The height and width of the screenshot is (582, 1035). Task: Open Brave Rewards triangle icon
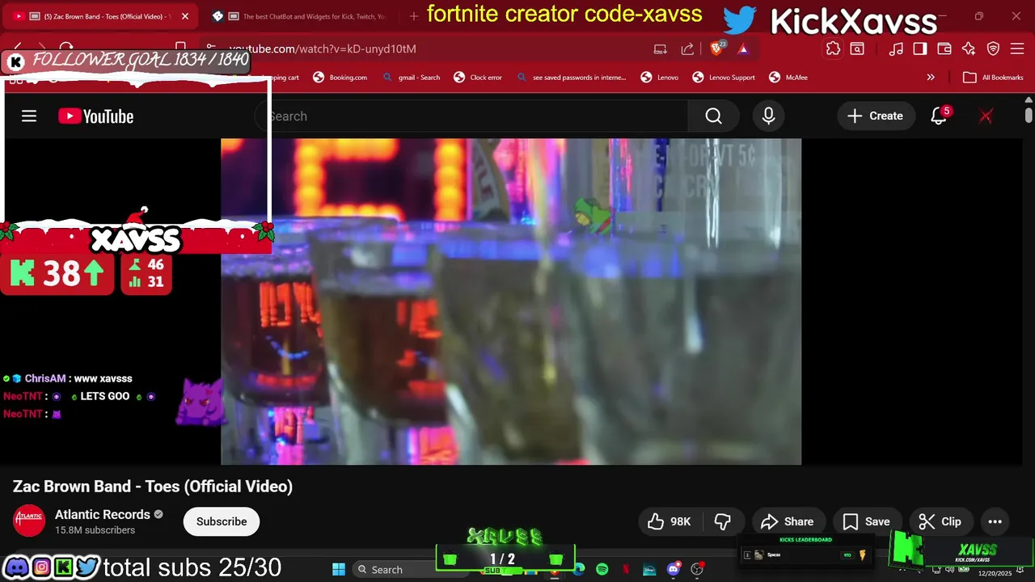pyautogui.click(x=743, y=48)
